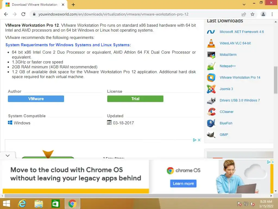Click the CCleaner icon

pyautogui.click(x=211, y=112)
